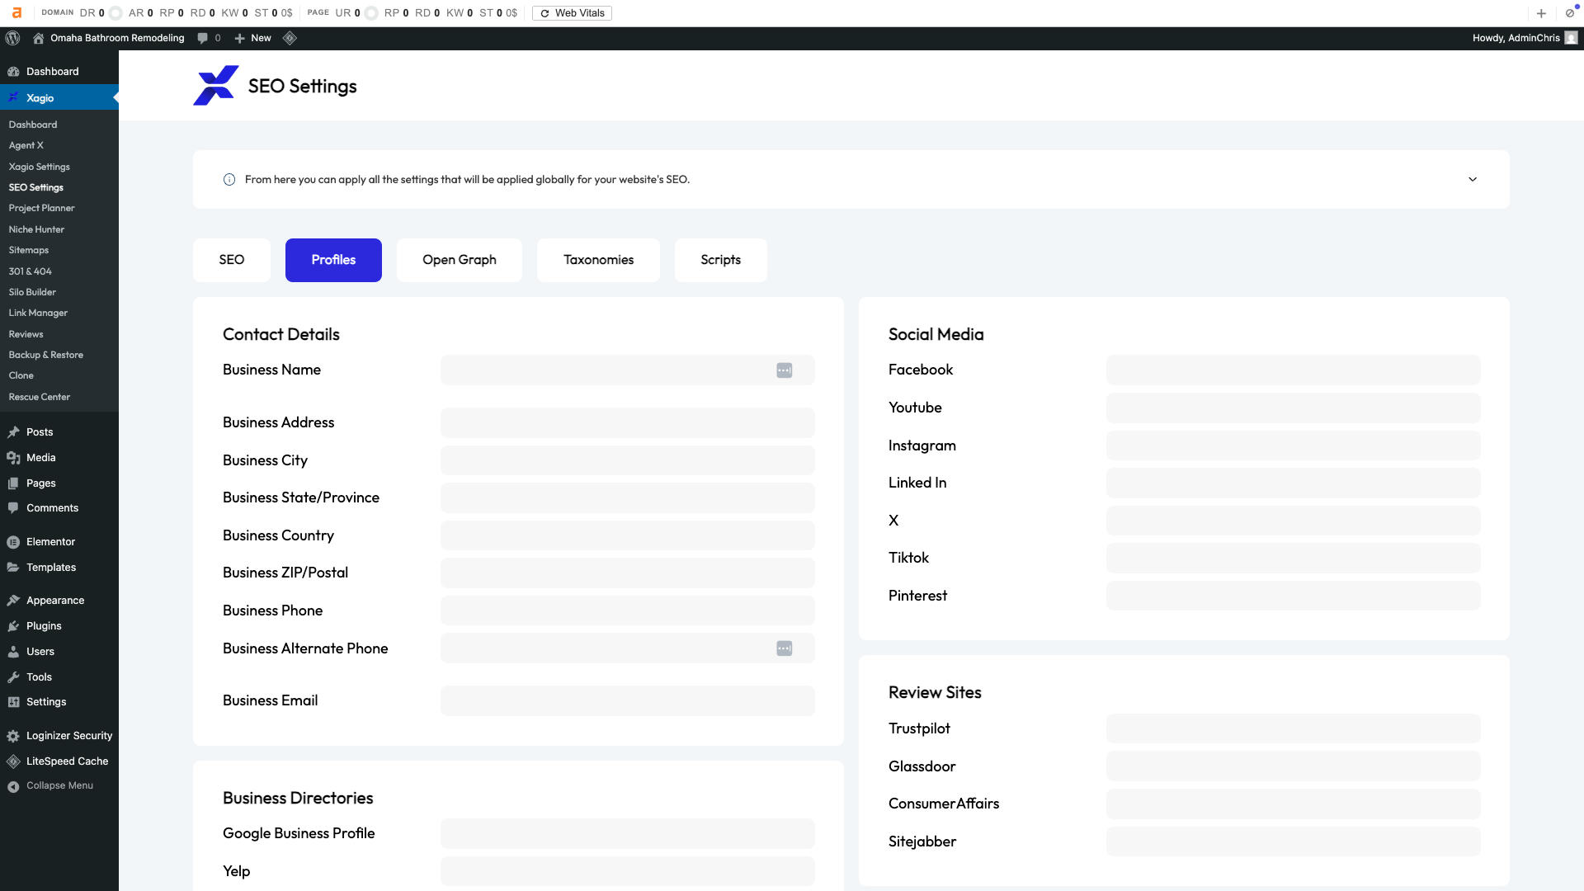Open the WordPress Dashboard menu item

[59, 72]
